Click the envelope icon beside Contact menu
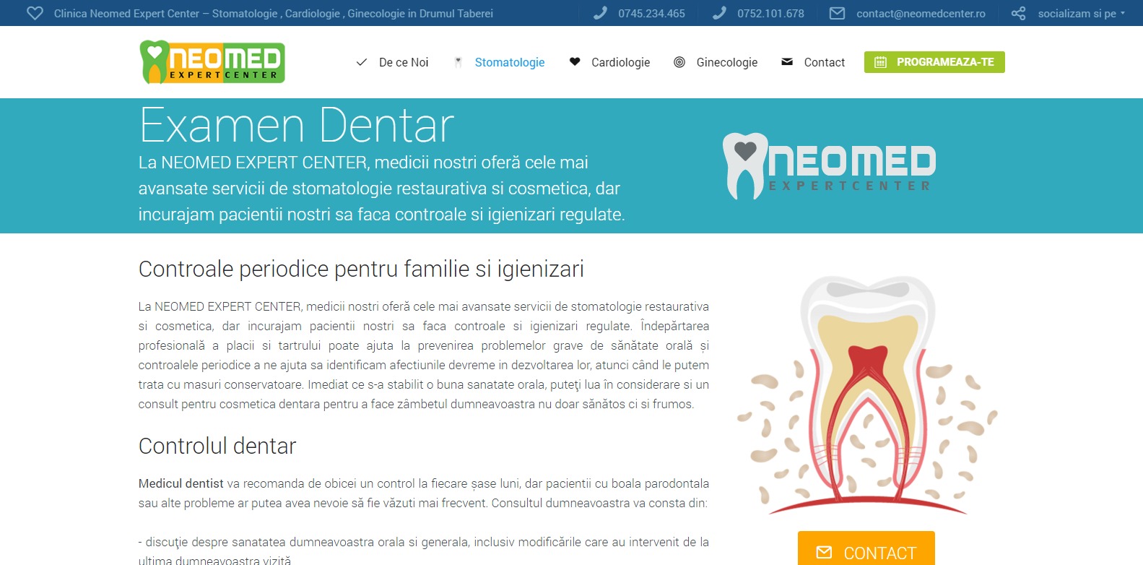Viewport: 1143px width, 565px height. pyautogui.click(x=787, y=62)
